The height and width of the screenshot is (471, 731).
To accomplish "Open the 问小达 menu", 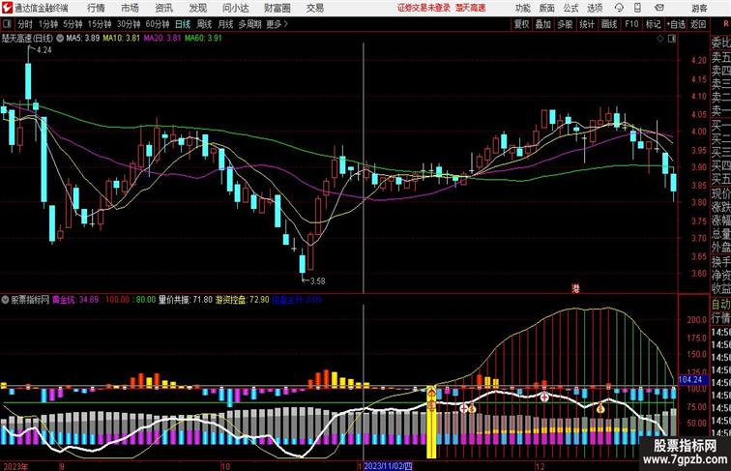I will pyautogui.click(x=235, y=8).
